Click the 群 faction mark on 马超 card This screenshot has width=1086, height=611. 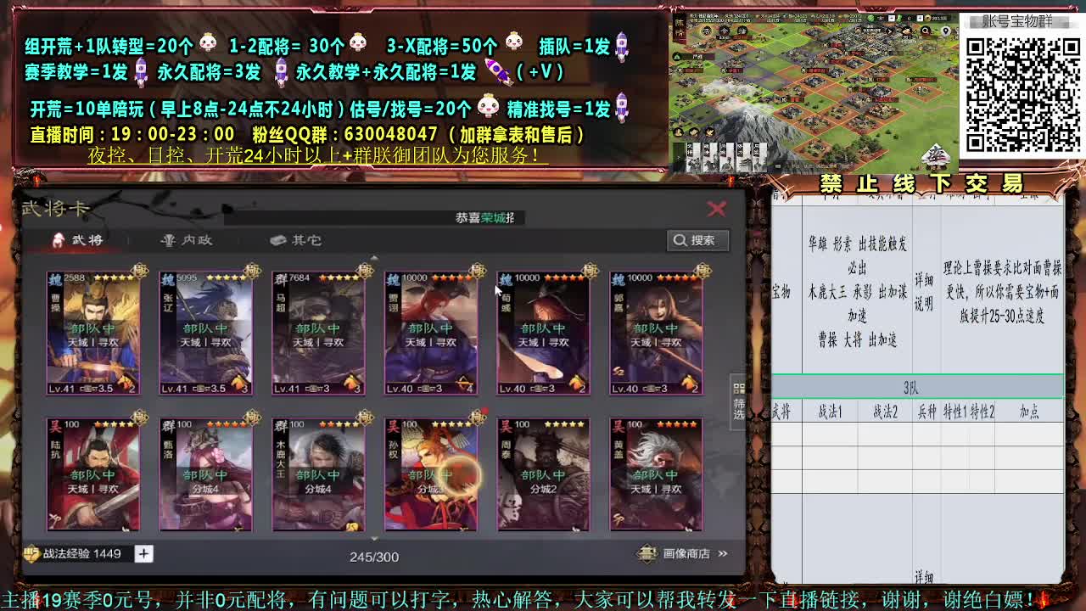pos(280,278)
